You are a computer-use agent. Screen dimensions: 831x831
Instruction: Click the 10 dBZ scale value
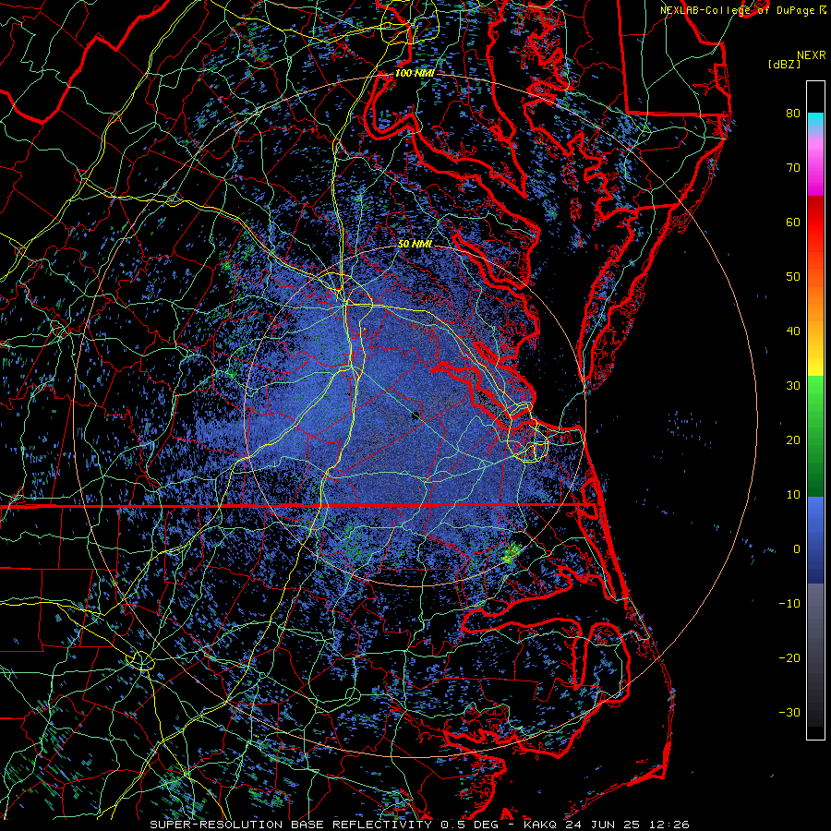793,495
